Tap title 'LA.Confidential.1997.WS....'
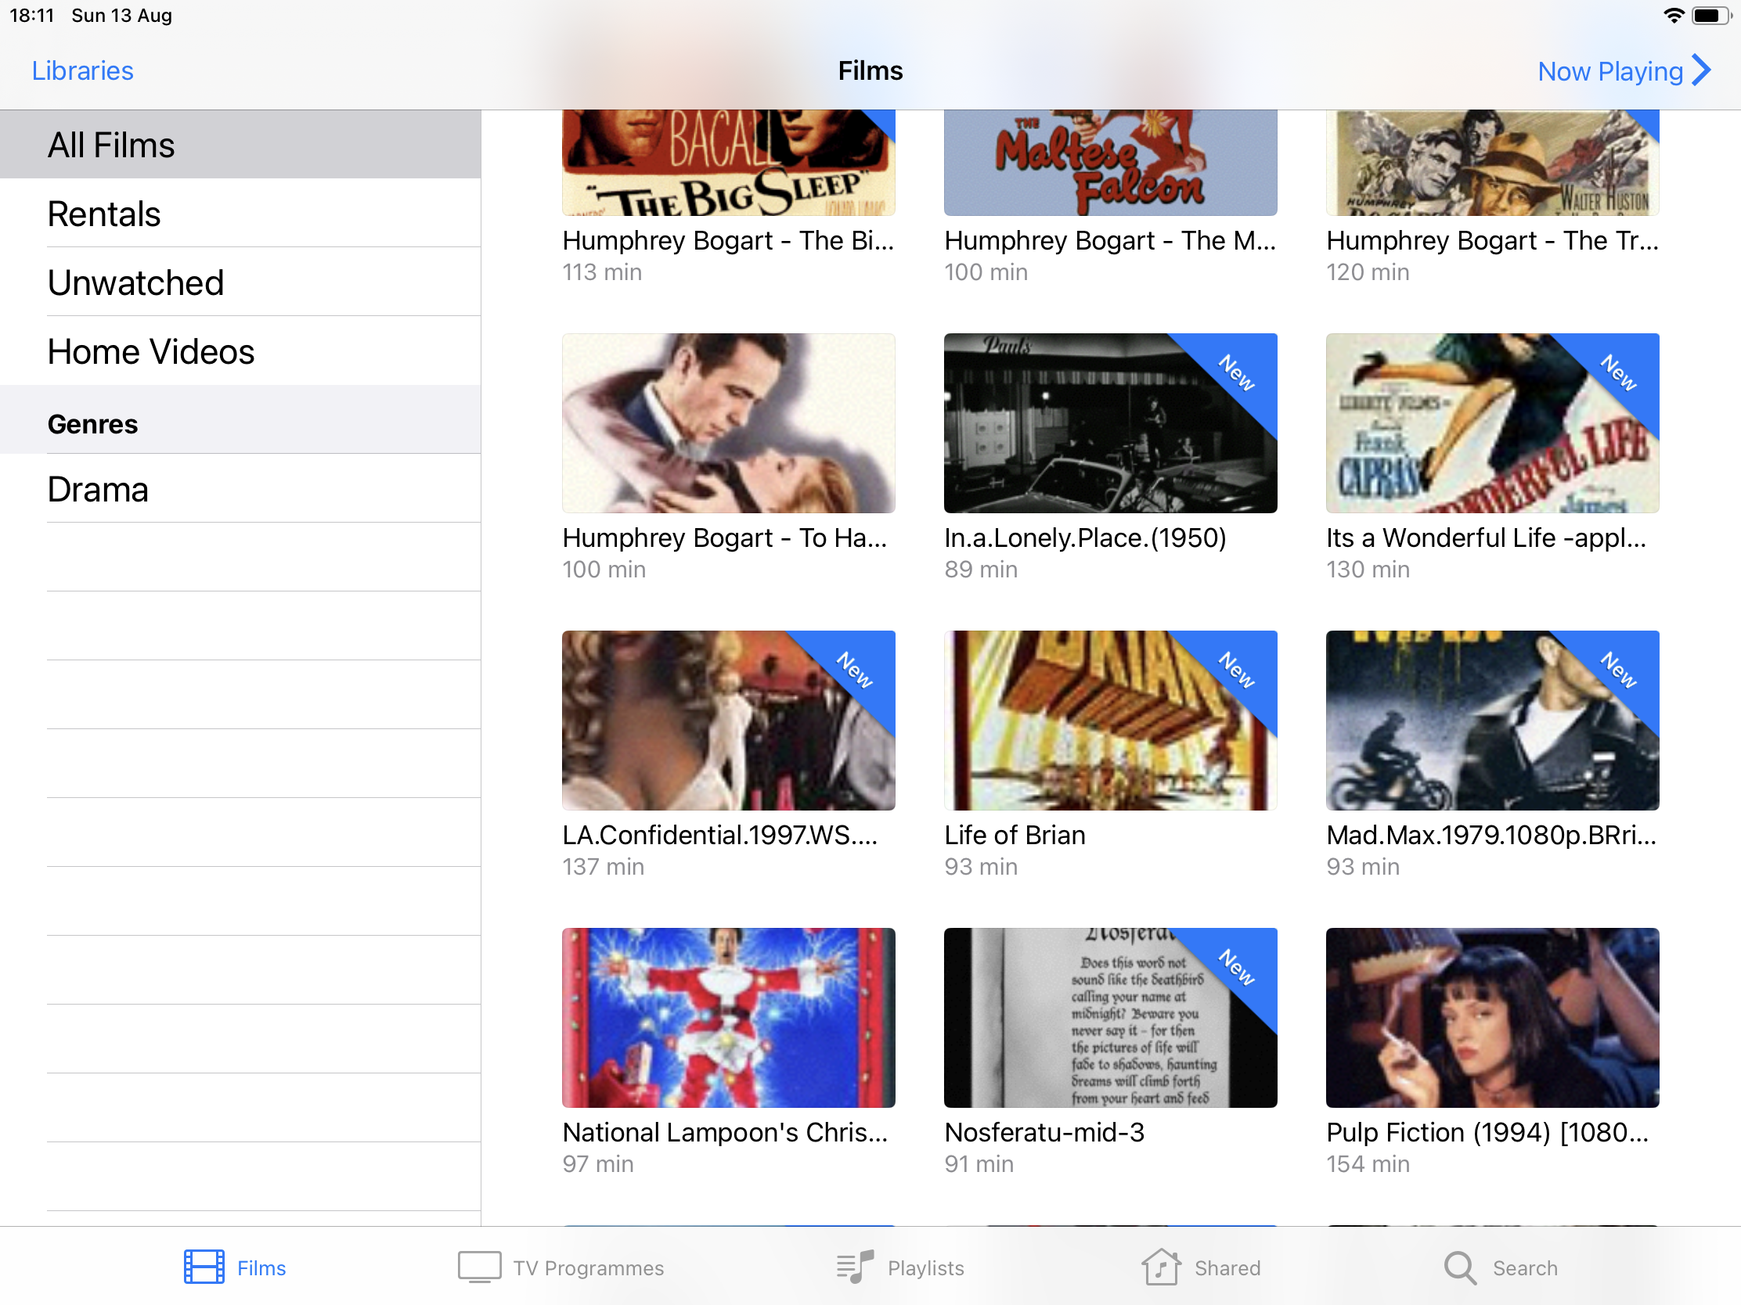This screenshot has width=1741, height=1305. pyautogui.click(x=719, y=836)
